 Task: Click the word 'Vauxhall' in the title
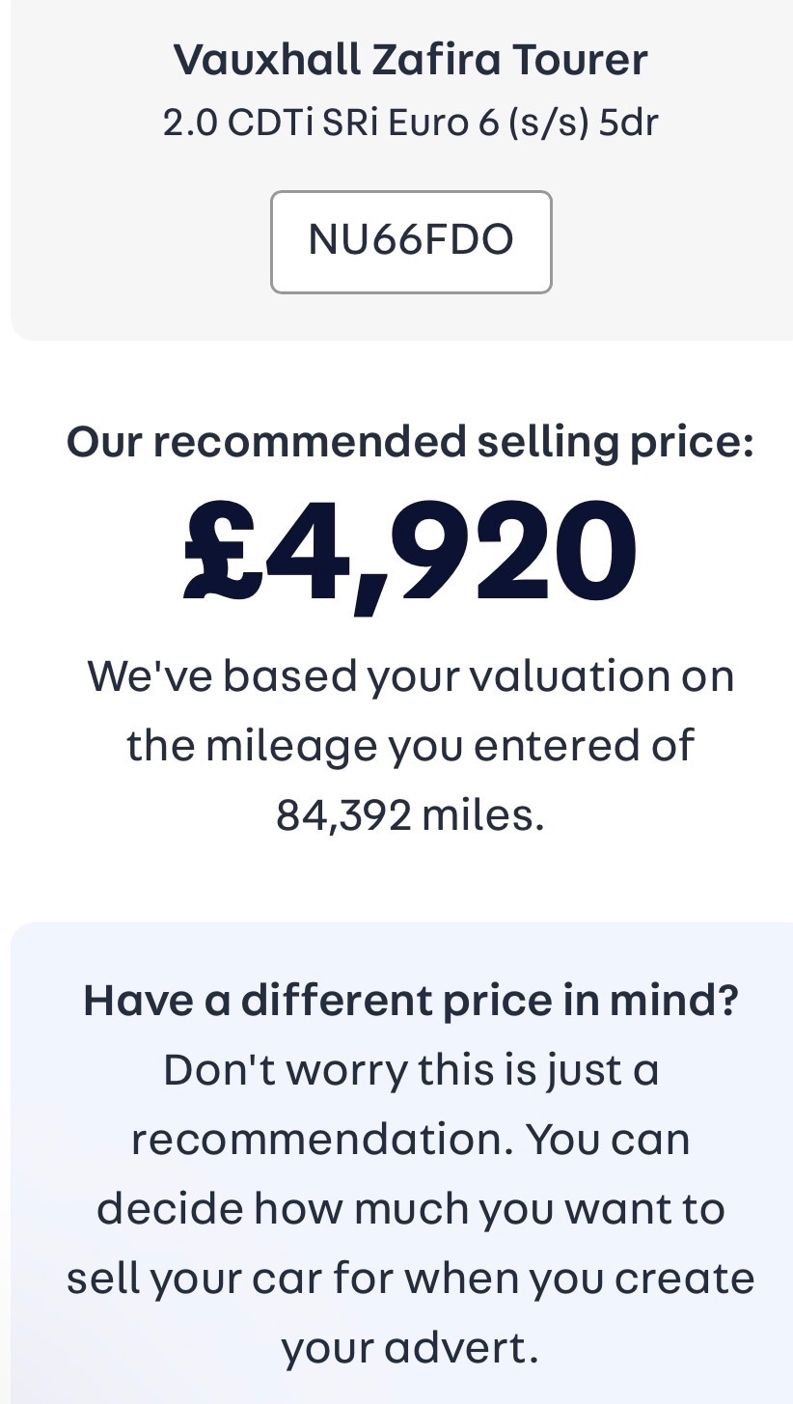pos(265,60)
